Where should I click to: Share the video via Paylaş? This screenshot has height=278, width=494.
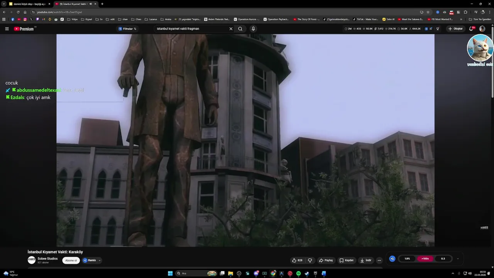tap(326, 260)
